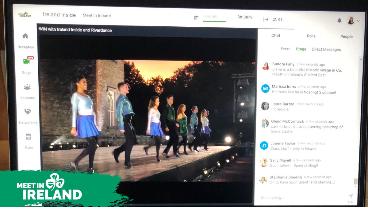The image size is (368, 207).
Task: Open the Networking handshake icon
Action: 28,112
